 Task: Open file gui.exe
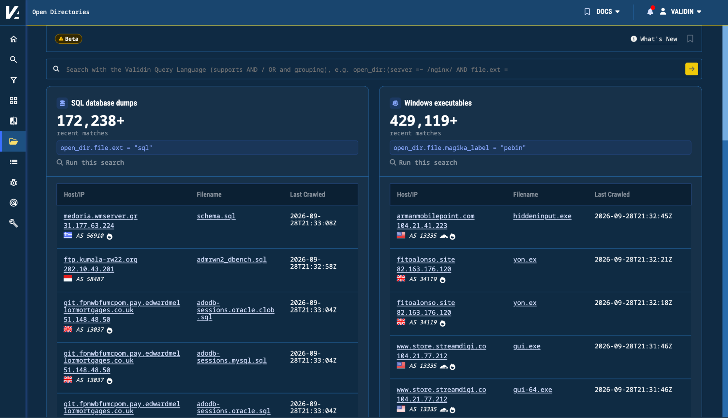click(527, 346)
